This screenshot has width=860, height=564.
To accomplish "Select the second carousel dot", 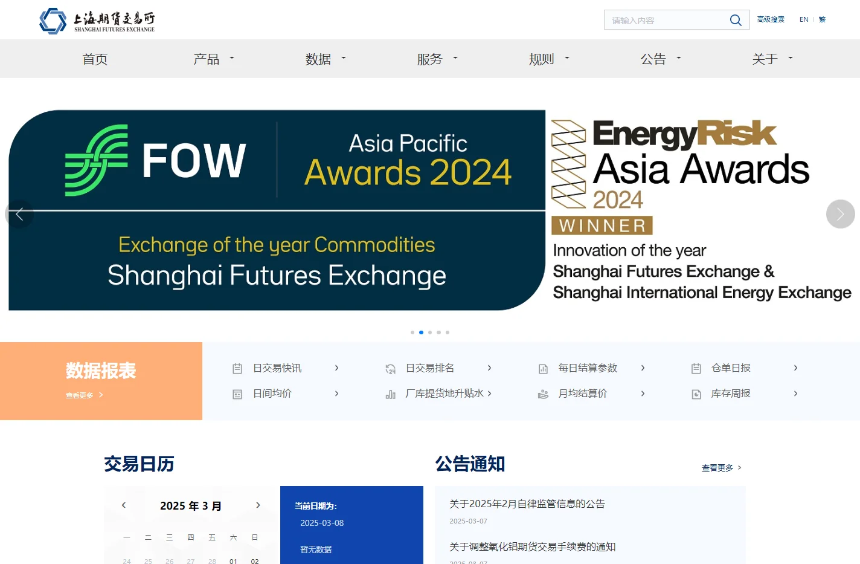I will click(421, 332).
